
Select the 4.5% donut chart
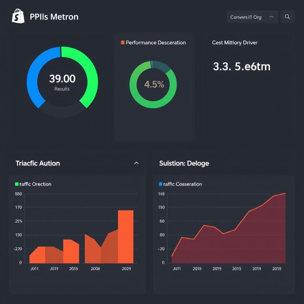[x=153, y=85]
